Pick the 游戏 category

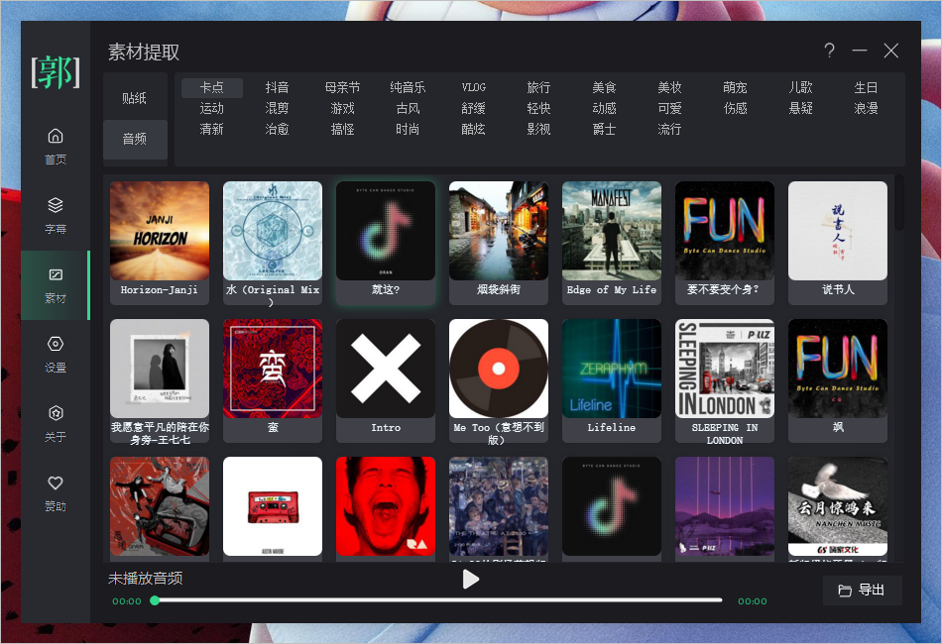pyautogui.click(x=342, y=109)
